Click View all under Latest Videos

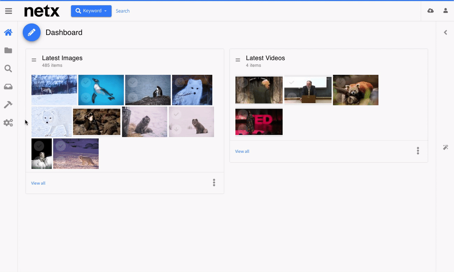pos(242,151)
